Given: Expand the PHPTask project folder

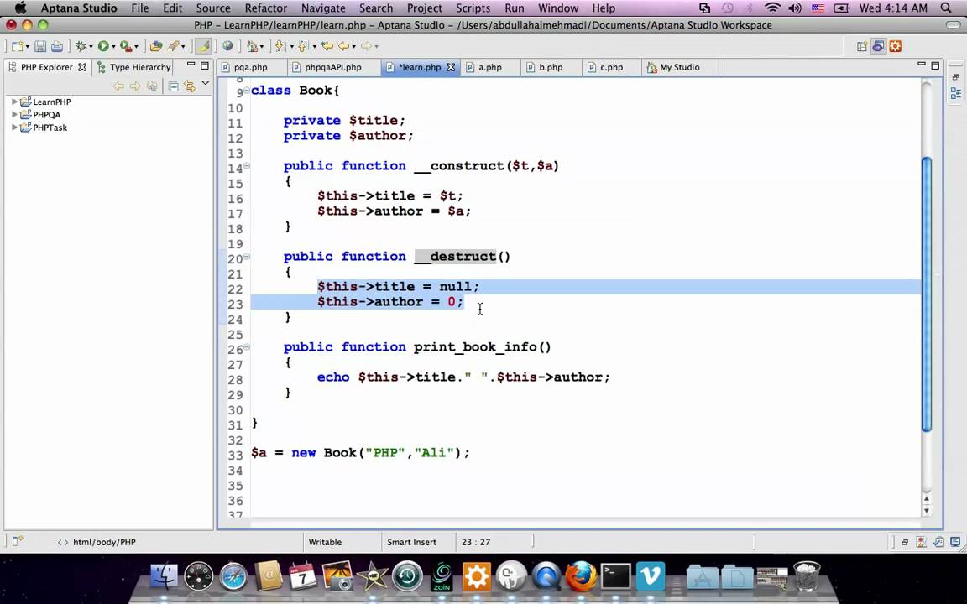Looking at the screenshot, I should [x=15, y=128].
